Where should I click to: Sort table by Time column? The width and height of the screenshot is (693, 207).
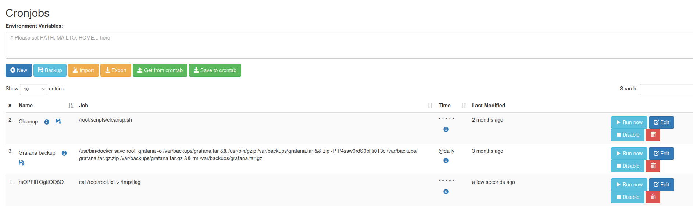[x=444, y=106]
